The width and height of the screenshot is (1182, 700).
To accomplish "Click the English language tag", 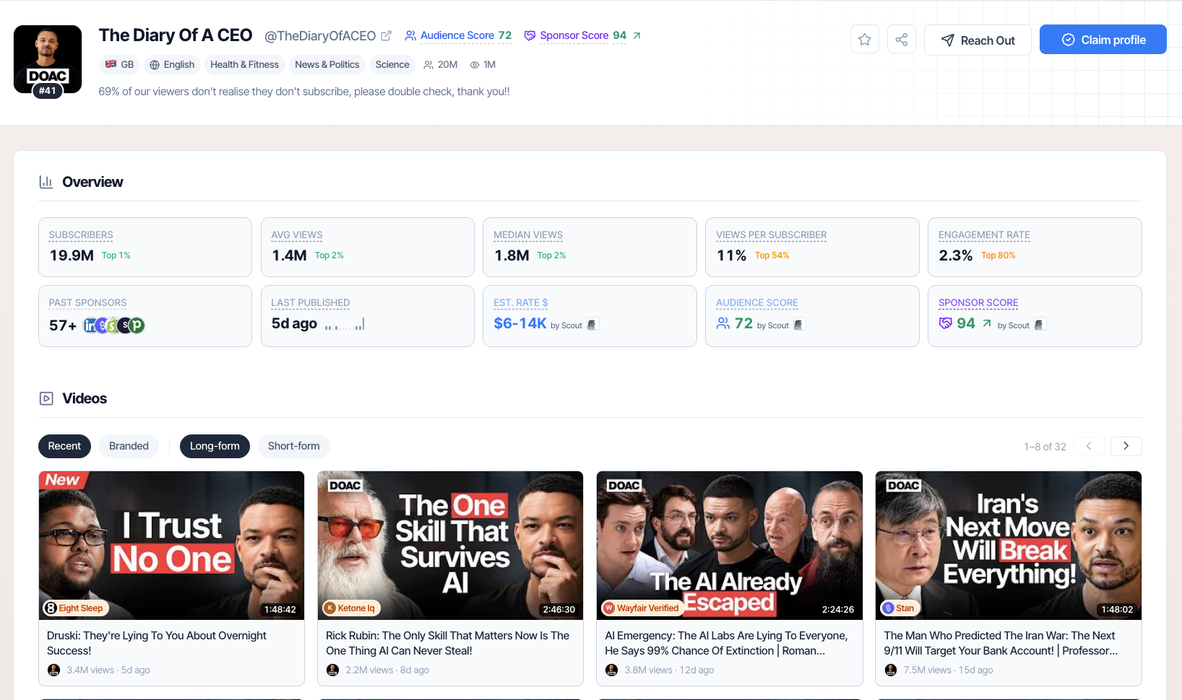I will point(172,65).
